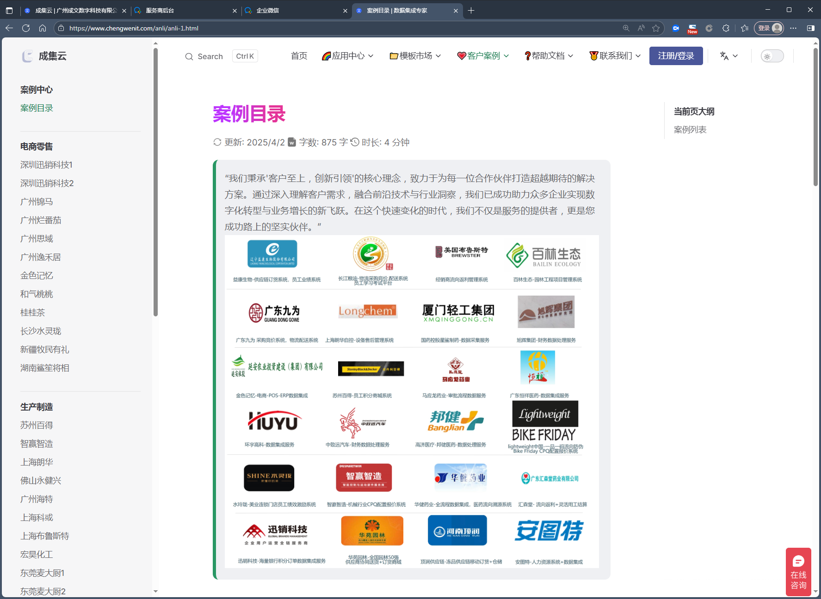Screen dimensions: 821x599
Task: Switch to the 企业微信 tab
Action: [296, 10]
